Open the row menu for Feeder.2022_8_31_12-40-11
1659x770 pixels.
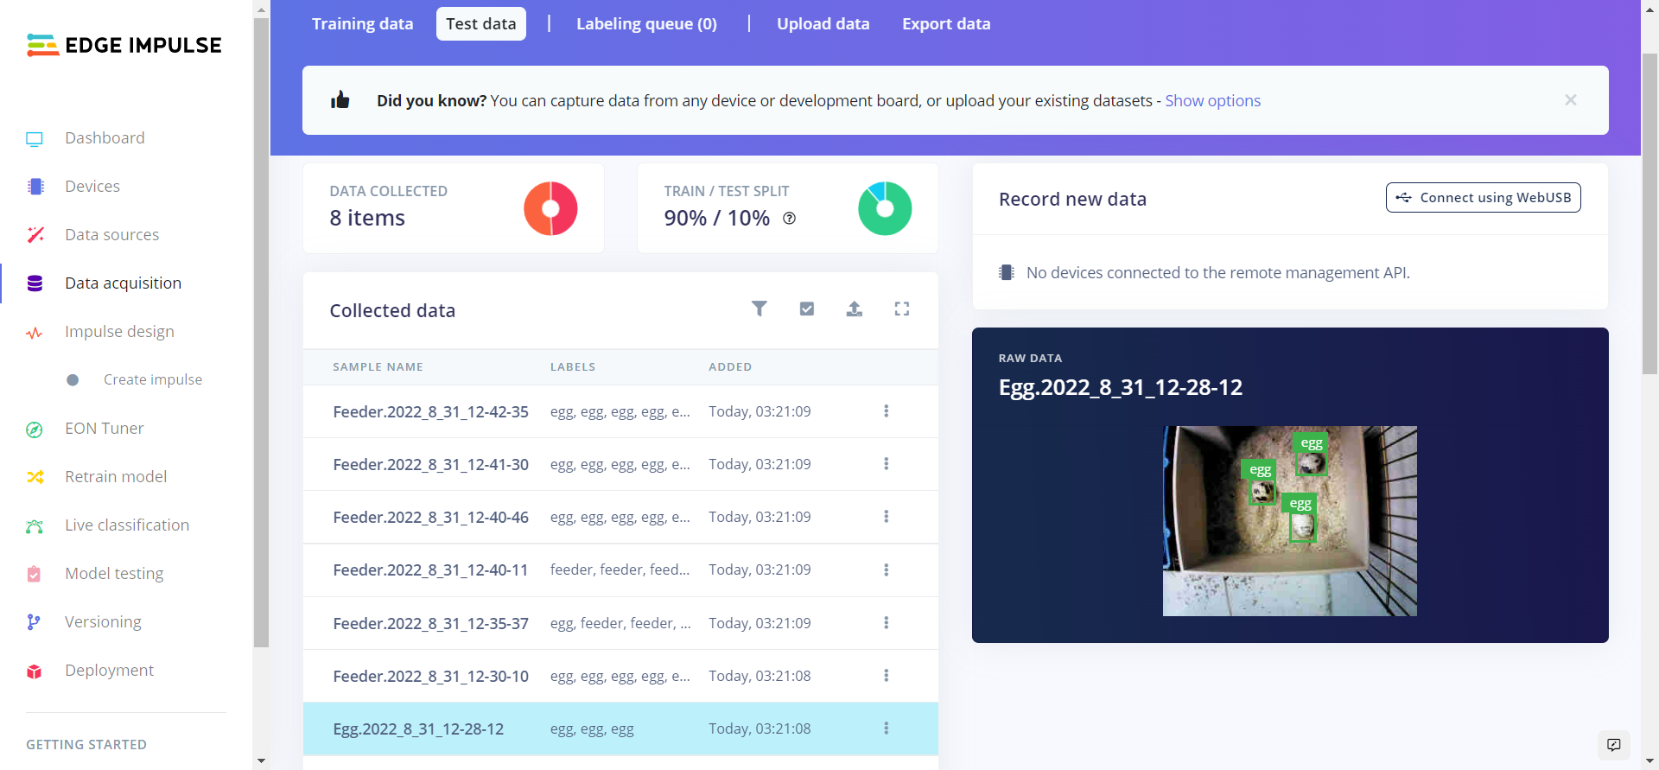886,570
